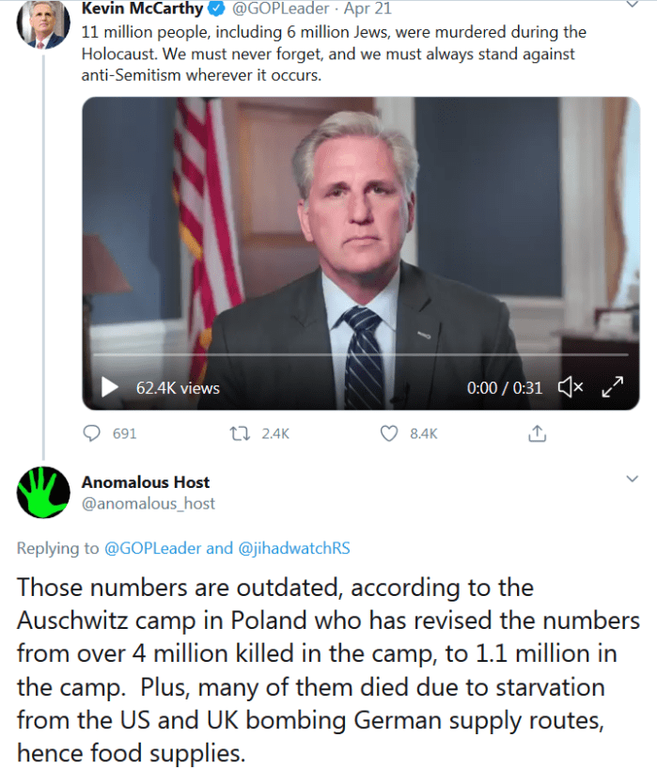Click the Anomalous Host display name
This screenshot has width=657, height=769.
click(146, 482)
